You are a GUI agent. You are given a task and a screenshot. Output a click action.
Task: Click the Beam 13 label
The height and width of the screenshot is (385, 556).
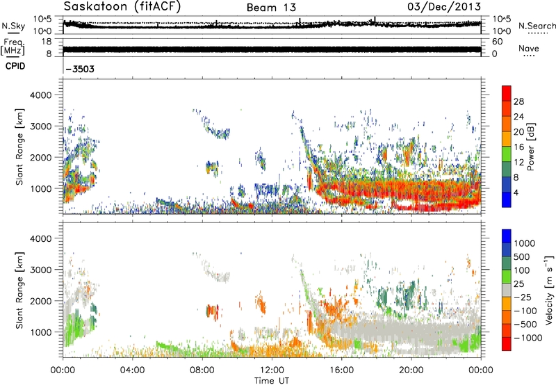[x=271, y=8]
